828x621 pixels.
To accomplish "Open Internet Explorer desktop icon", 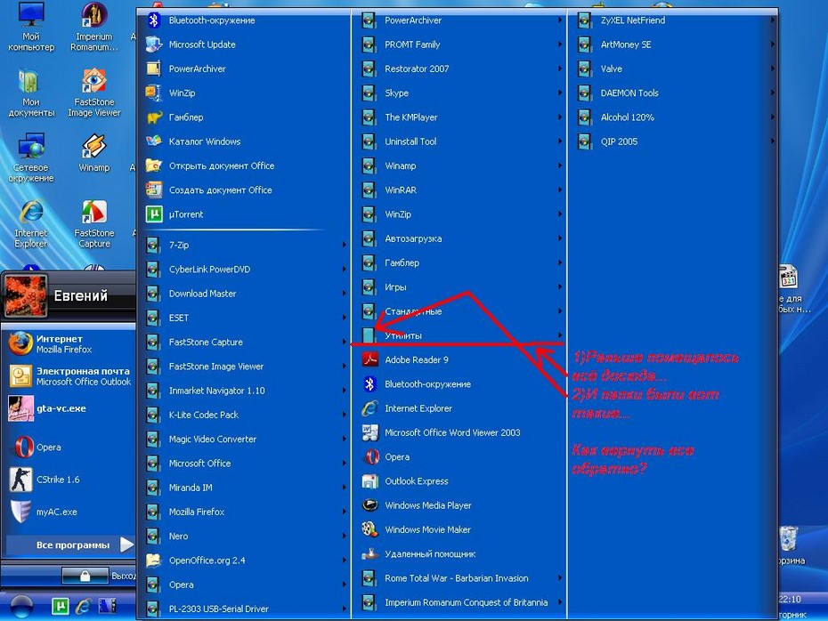I will (x=30, y=223).
